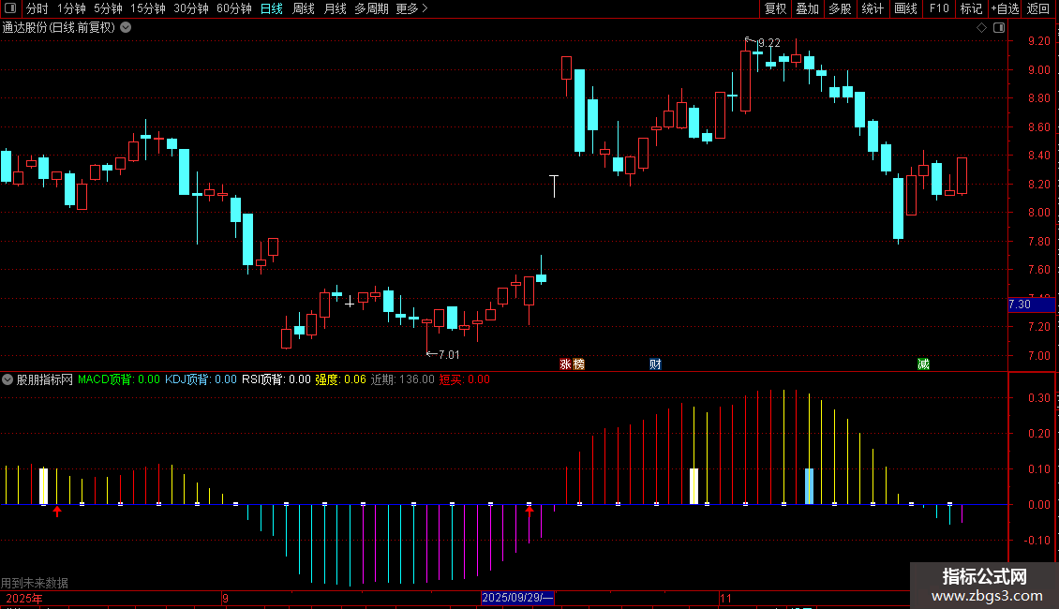Click the 叠加 overlay button
This screenshot has width=1059, height=609.
[807, 8]
